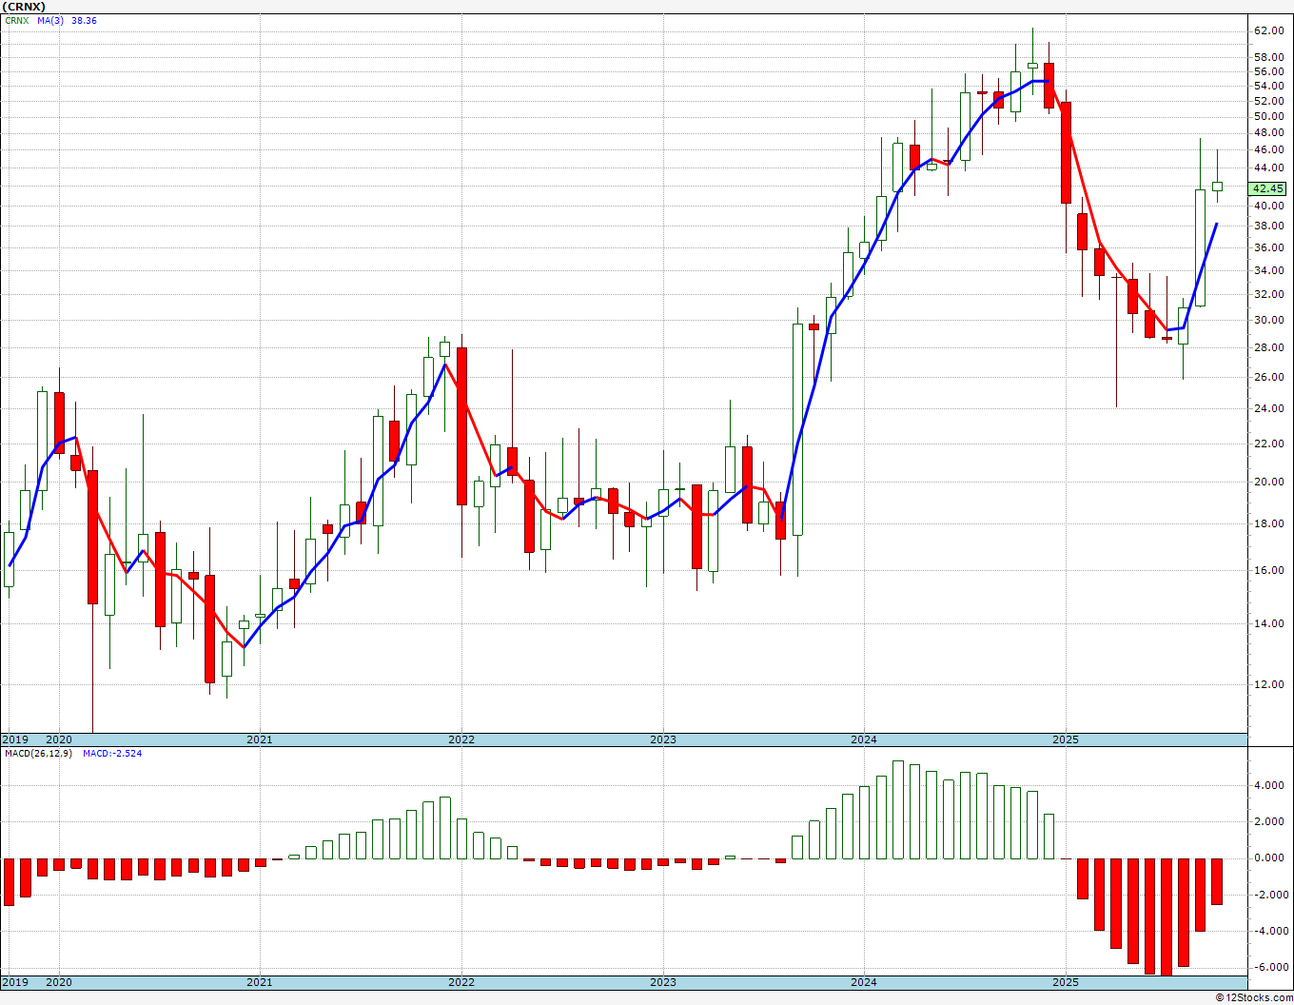Click the MACD:-2.524 value label
This screenshot has height=1005, width=1294.
(112, 754)
